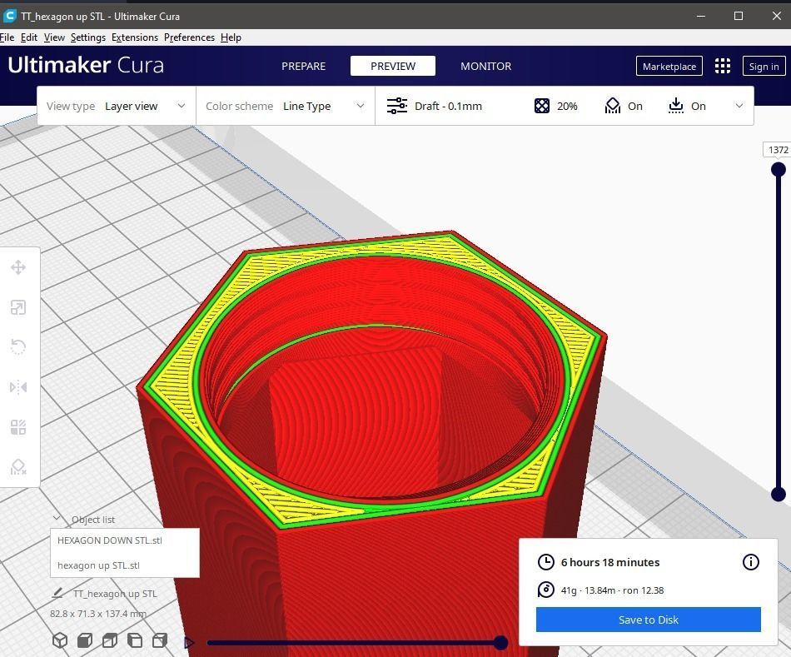Click the Draft - 0.1mm profile text
This screenshot has height=657, width=791.
point(448,106)
